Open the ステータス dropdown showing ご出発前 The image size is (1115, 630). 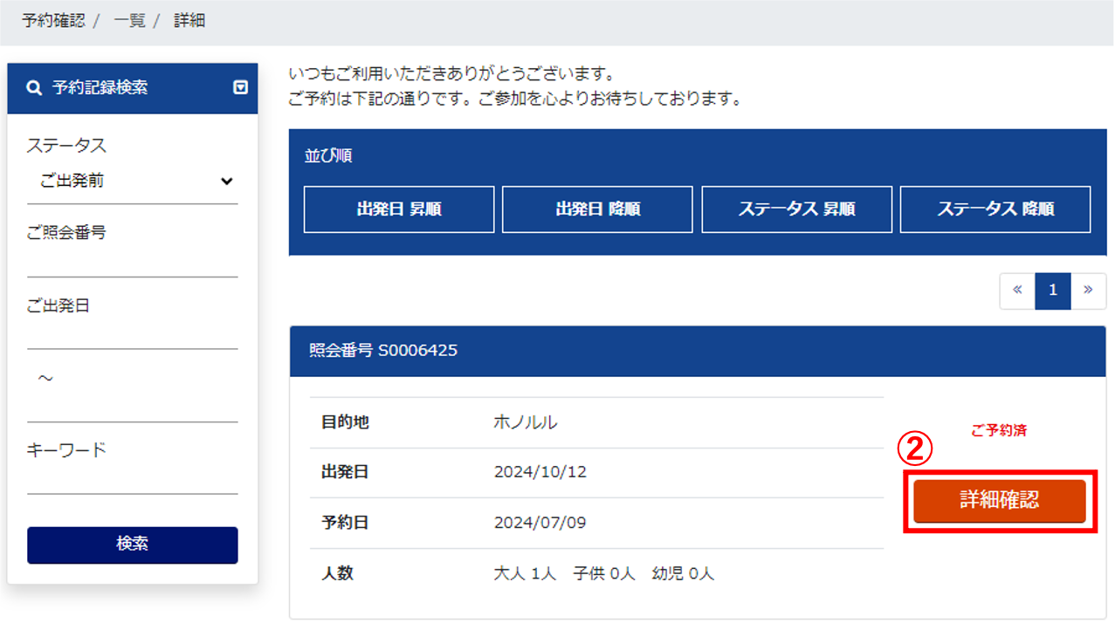133,181
